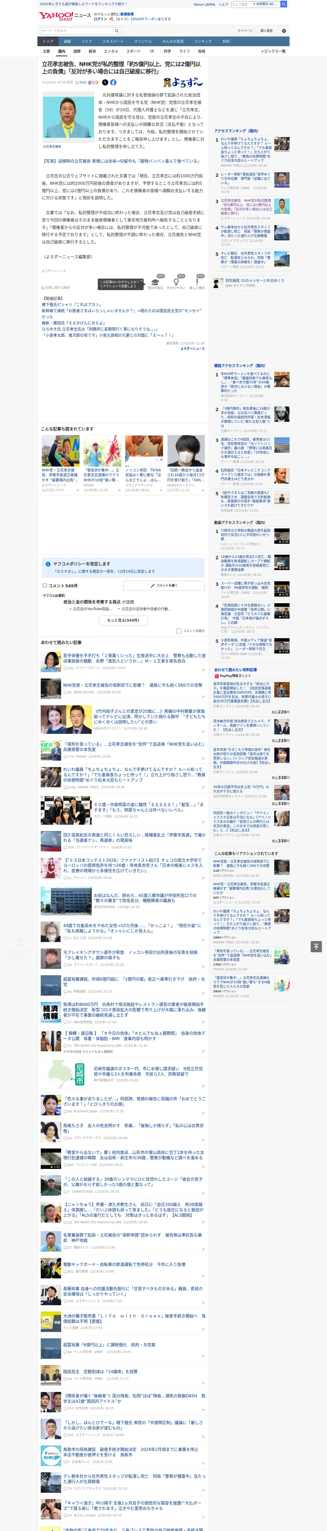Click the pencil コメントを書く button
The height and width of the screenshot is (1531, 327).
click(x=164, y=585)
